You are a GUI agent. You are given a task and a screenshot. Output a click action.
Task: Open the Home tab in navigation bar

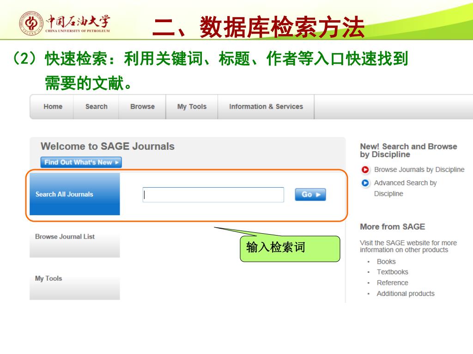coord(53,106)
